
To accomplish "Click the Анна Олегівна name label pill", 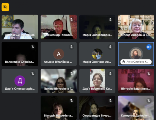I will pos(136,62).
